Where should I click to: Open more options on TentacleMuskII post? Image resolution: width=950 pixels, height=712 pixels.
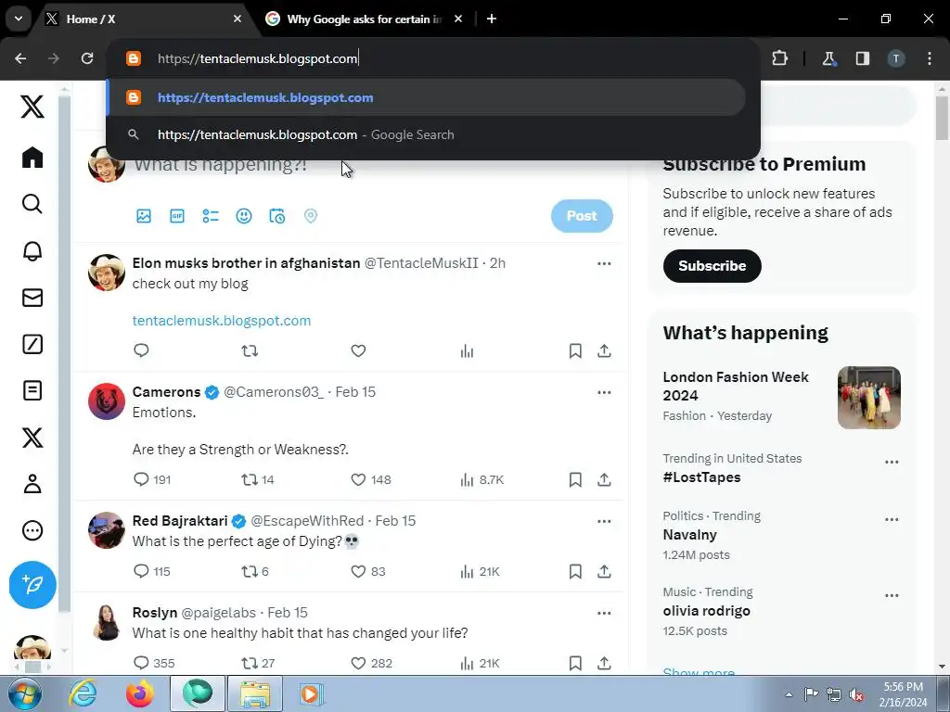[604, 263]
